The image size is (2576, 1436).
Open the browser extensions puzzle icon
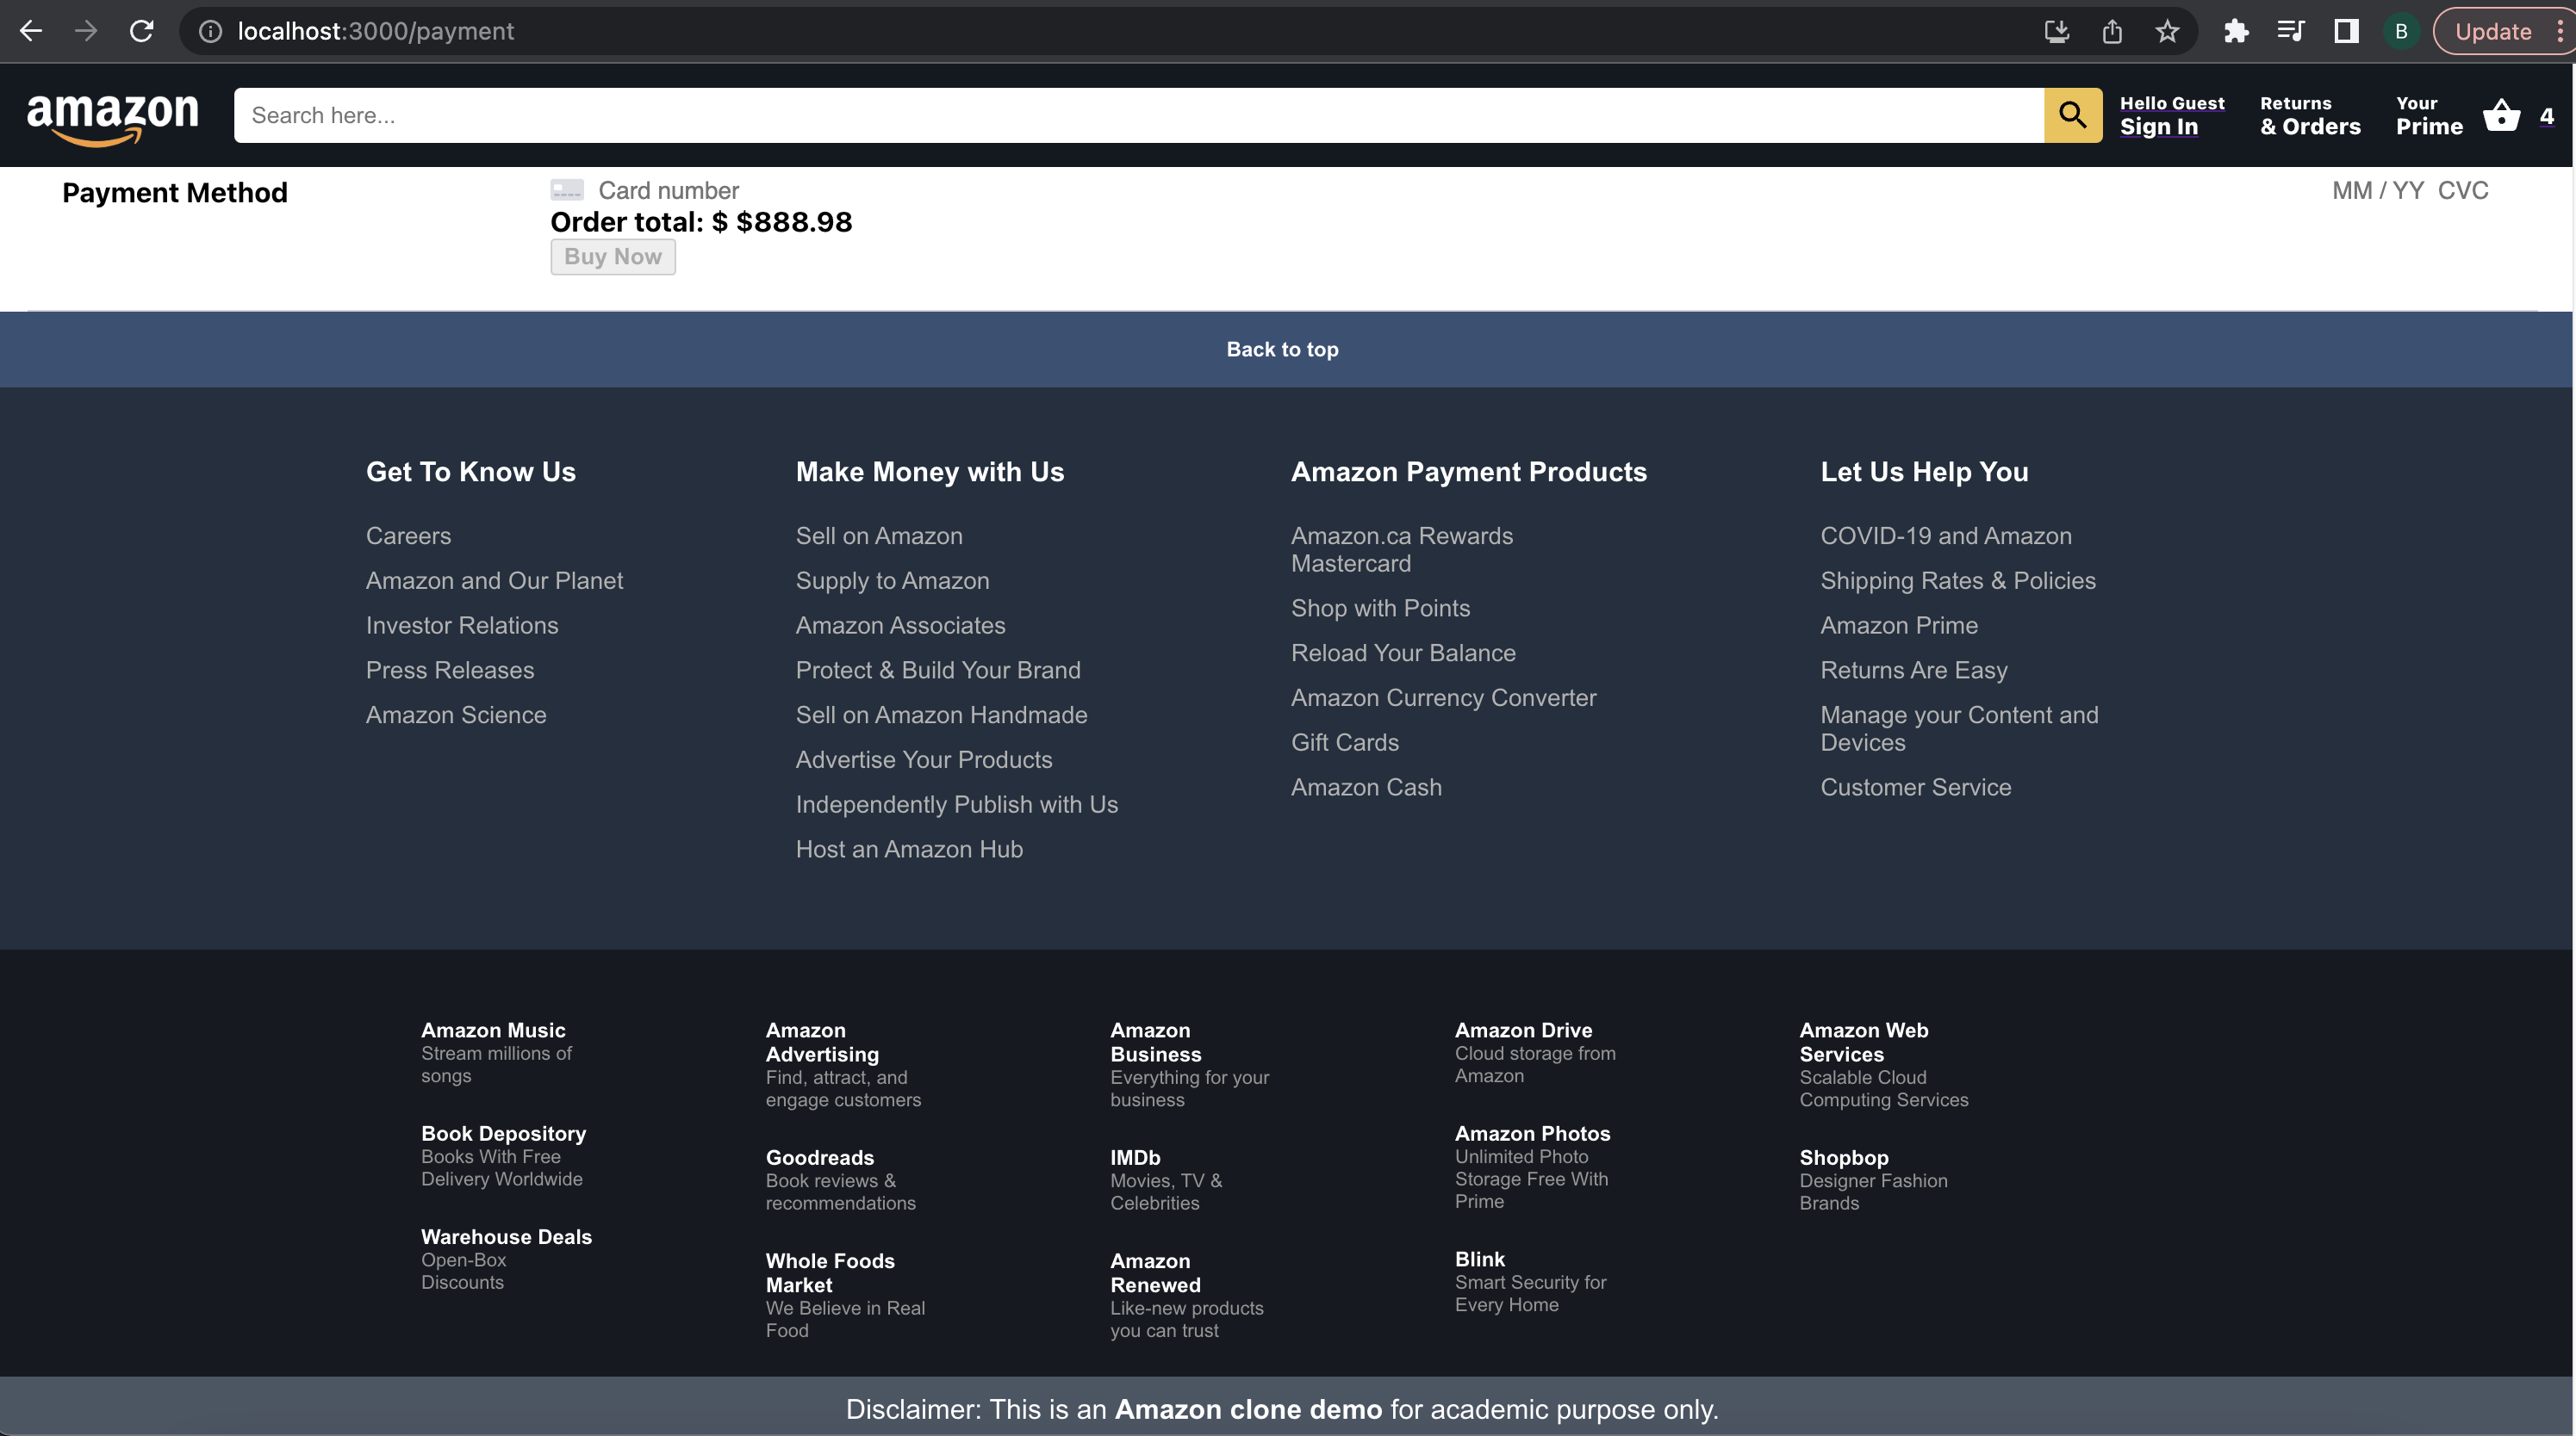point(2237,31)
